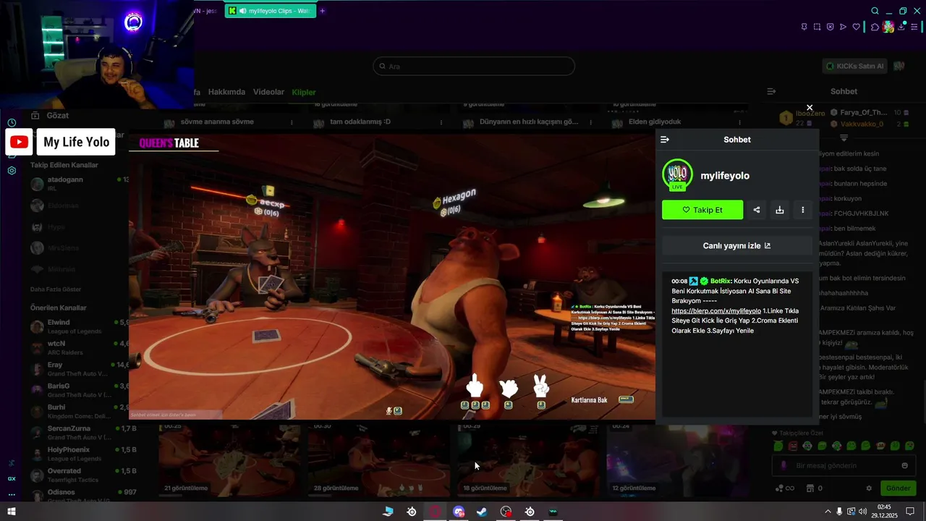Open a new browser tab with plus
Viewport: 926px width, 521px height.
click(323, 11)
